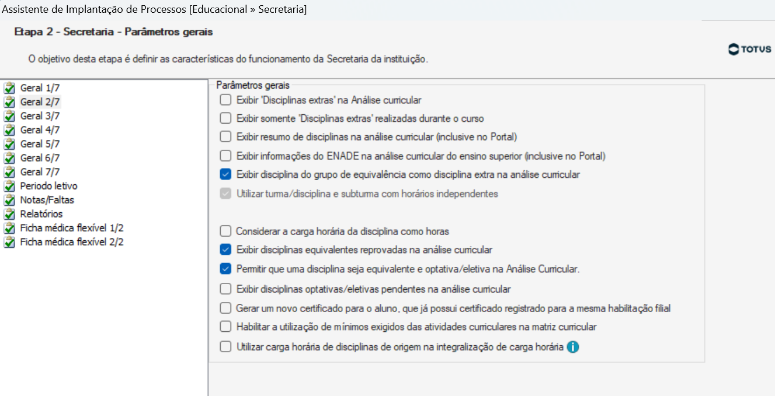Viewport: 775px width, 396px height.
Task: Click the checklist icon next to Geral 1/7
Action: pos(9,88)
